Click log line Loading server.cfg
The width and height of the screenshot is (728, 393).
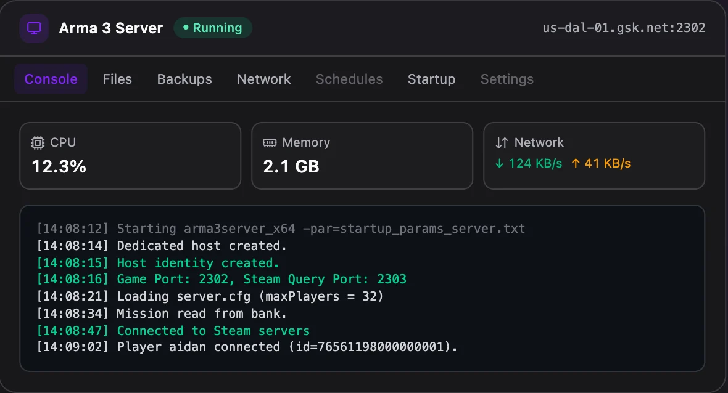pyautogui.click(x=210, y=296)
